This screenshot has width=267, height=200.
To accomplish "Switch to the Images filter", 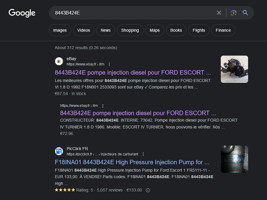I will coord(60,30).
